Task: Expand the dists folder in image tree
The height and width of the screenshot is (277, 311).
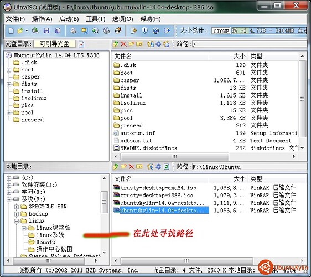Action: 9,84
